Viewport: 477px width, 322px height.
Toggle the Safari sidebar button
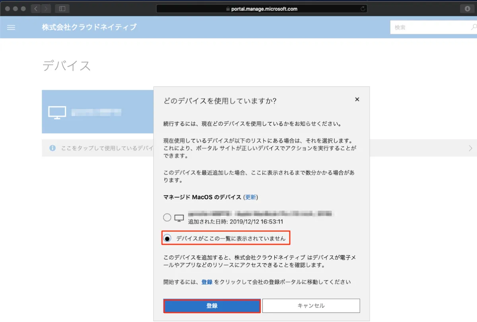(62, 8)
